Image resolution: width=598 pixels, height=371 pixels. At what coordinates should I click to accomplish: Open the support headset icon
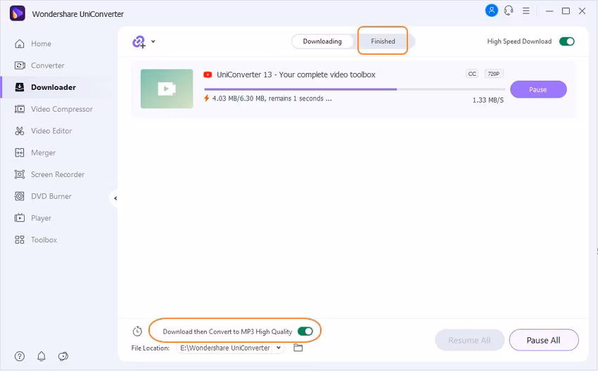pos(509,11)
